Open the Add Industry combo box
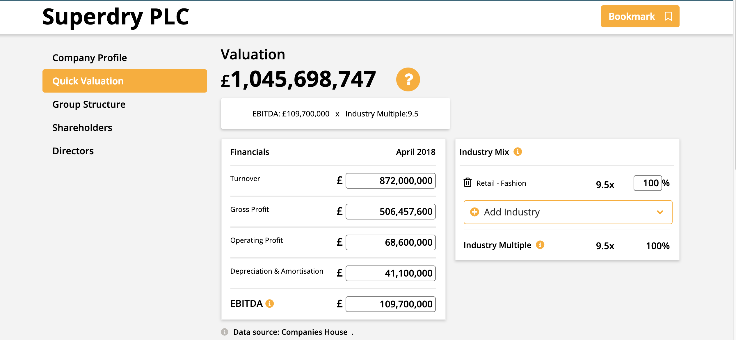The width and height of the screenshot is (736, 340). (568, 212)
